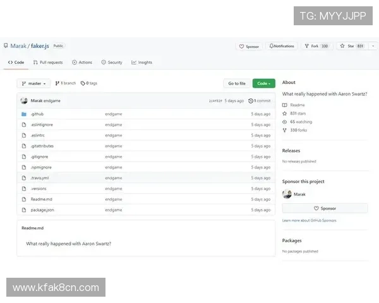
Task: View commit history via the '1 commit' link
Action: click(x=260, y=101)
